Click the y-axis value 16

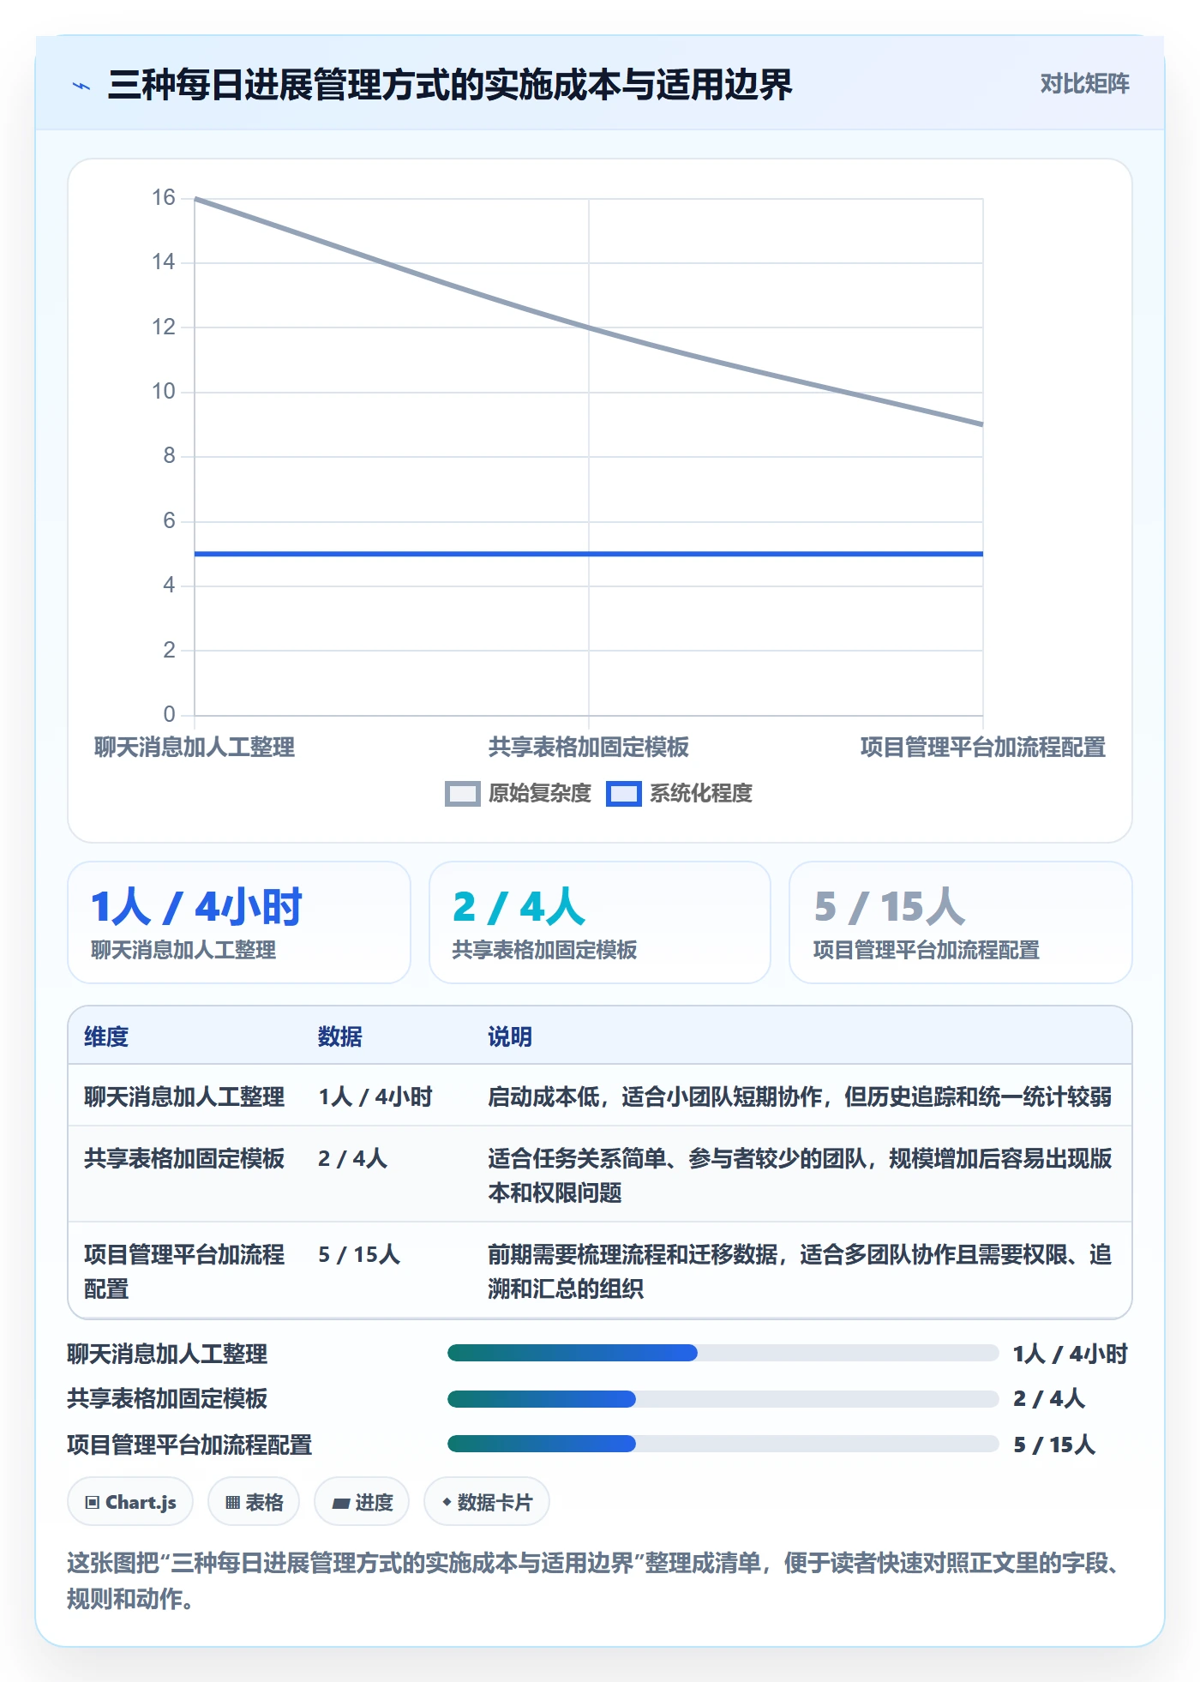tap(164, 198)
